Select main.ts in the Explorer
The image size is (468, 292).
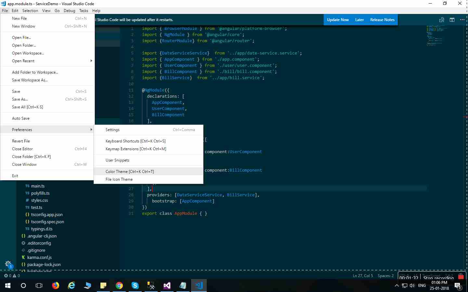[x=37, y=186]
